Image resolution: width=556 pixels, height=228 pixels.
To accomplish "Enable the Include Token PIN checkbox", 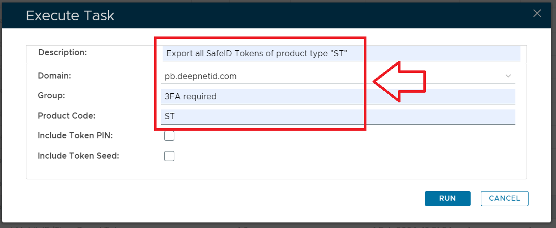I will pyautogui.click(x=169, y=136).
